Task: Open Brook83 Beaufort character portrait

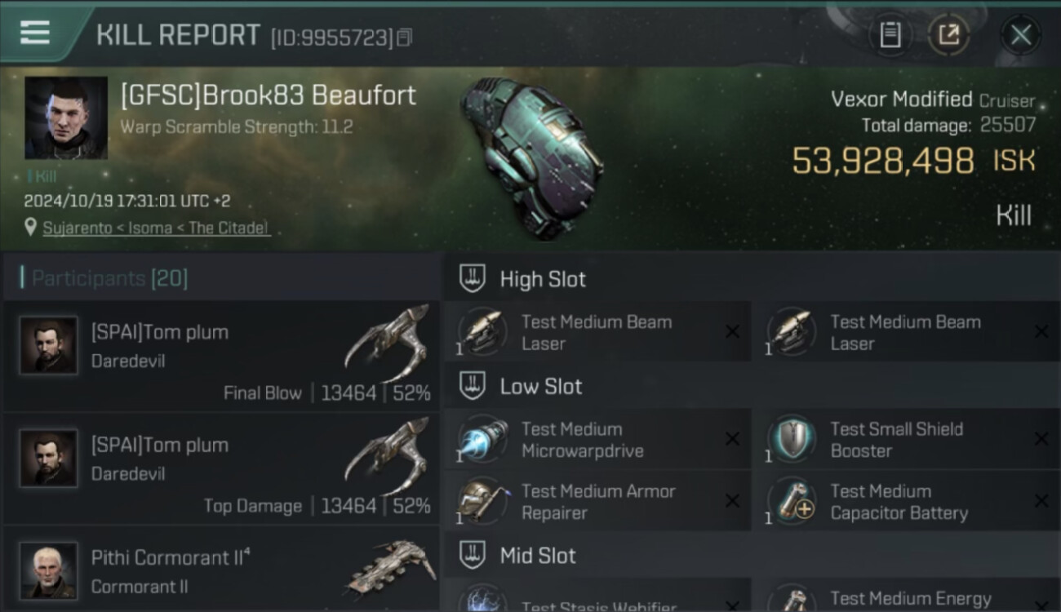Action: pos(66,118)
